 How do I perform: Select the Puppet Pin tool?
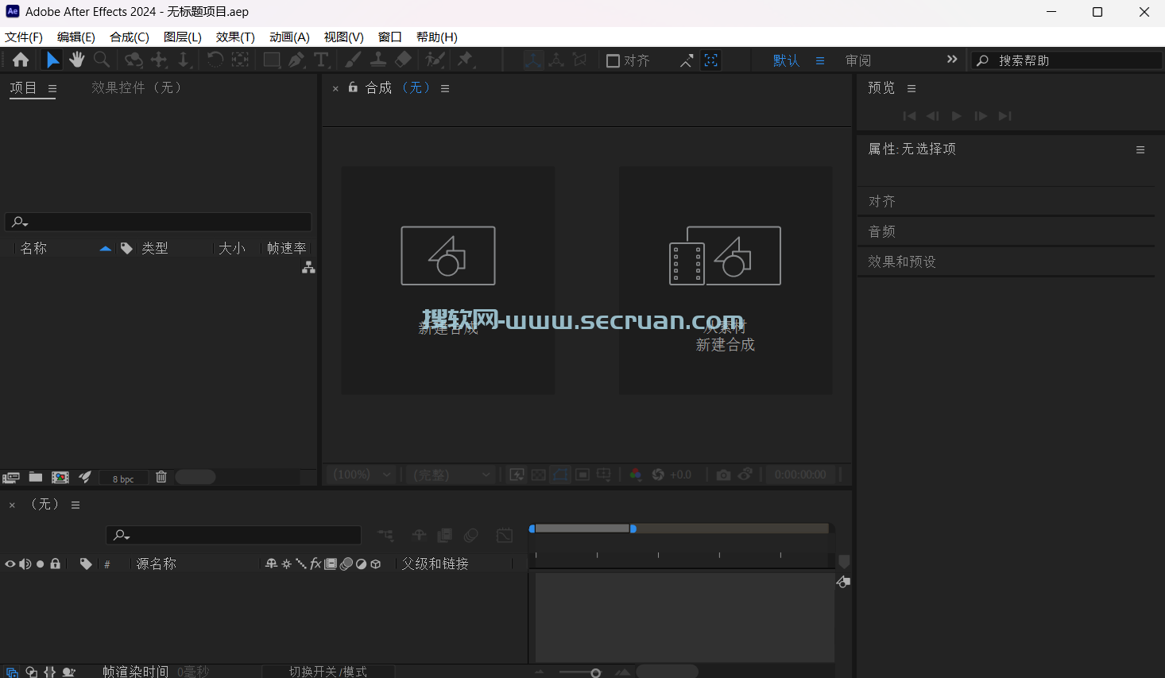pyautogui.click(x=466, y=60)
